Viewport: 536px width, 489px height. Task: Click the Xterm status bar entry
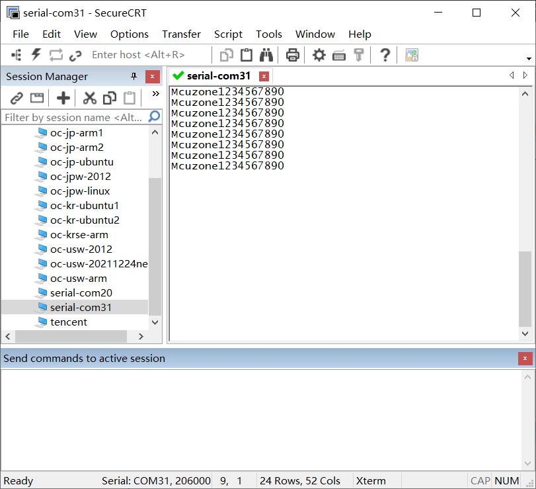pos(371,481)
